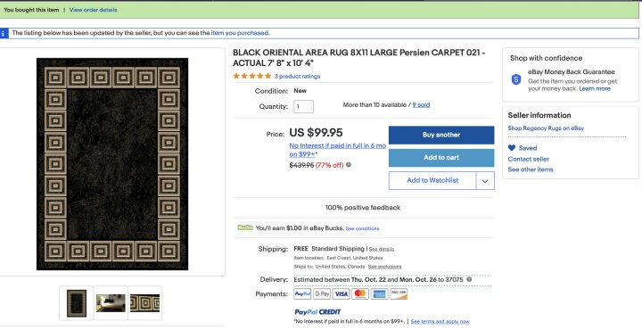The width and height of the screenshot is (642, 330).
Task: Click Buy another button
Action: point(441,135)
